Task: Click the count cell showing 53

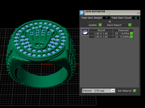Action: [x=117, y=34]
